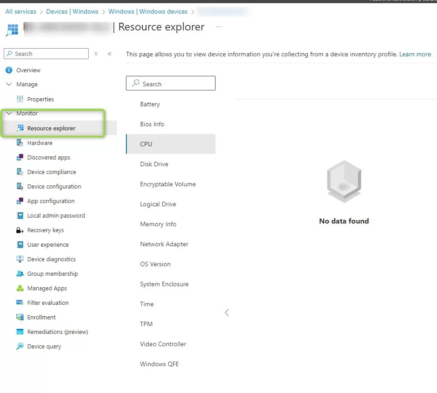Open Remediations (preview) page
Screen dimensions: 437x393
[x=57, y=332]
